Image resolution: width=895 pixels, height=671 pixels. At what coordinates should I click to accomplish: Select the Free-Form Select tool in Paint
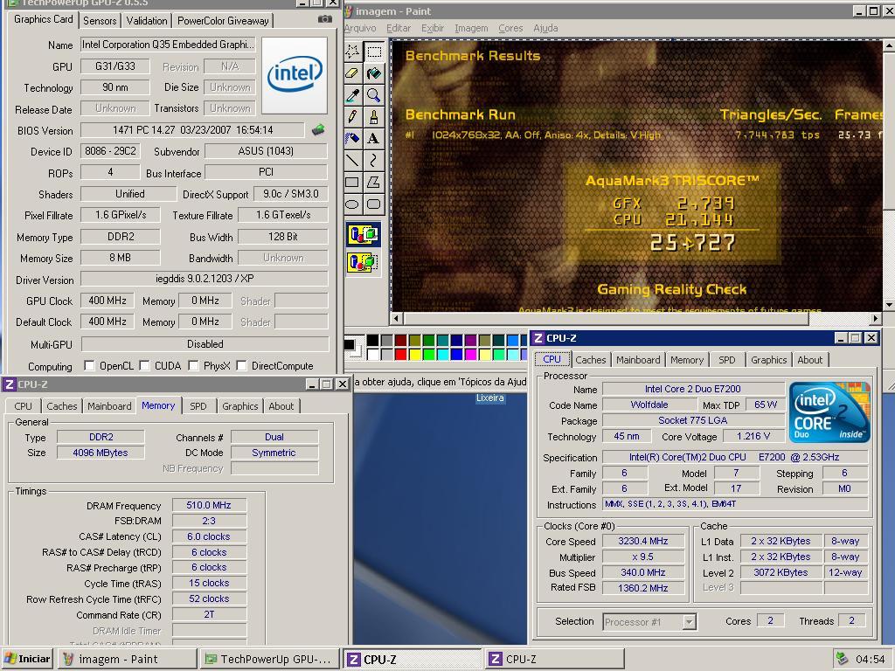click(353, 52)
